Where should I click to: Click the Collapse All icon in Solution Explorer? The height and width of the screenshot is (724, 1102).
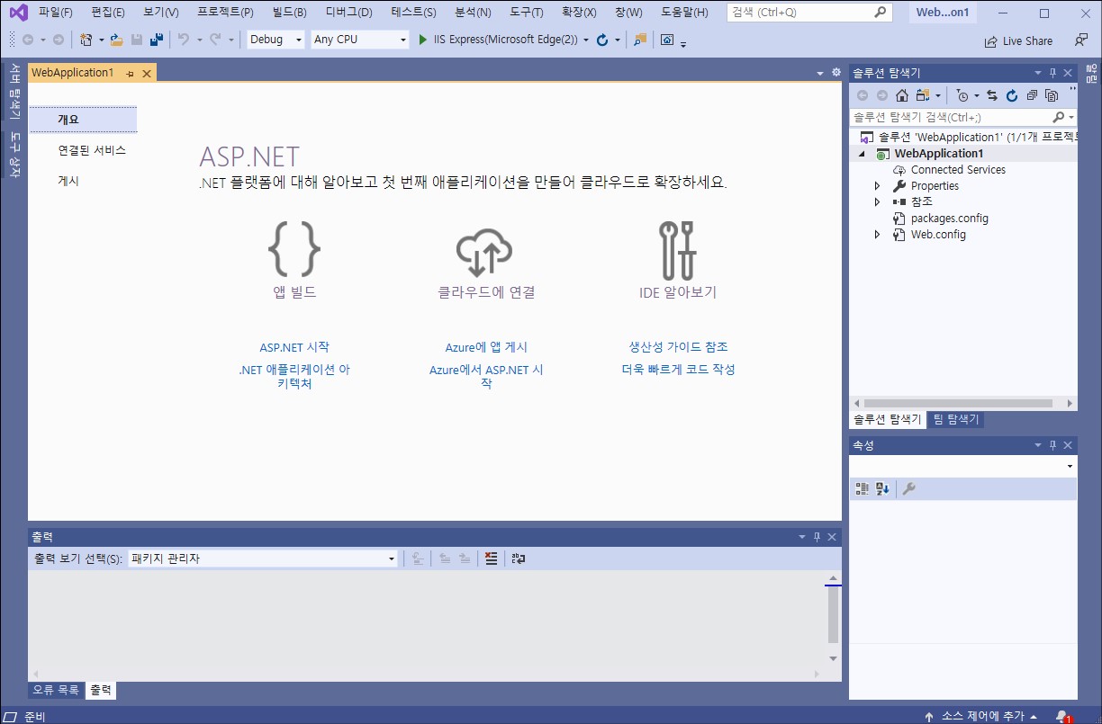[x=1032, y=95]
